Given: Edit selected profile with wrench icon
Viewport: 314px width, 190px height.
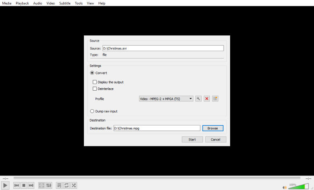Looking at the screenshot, I should pyautogui.click(x=198, y=99).
